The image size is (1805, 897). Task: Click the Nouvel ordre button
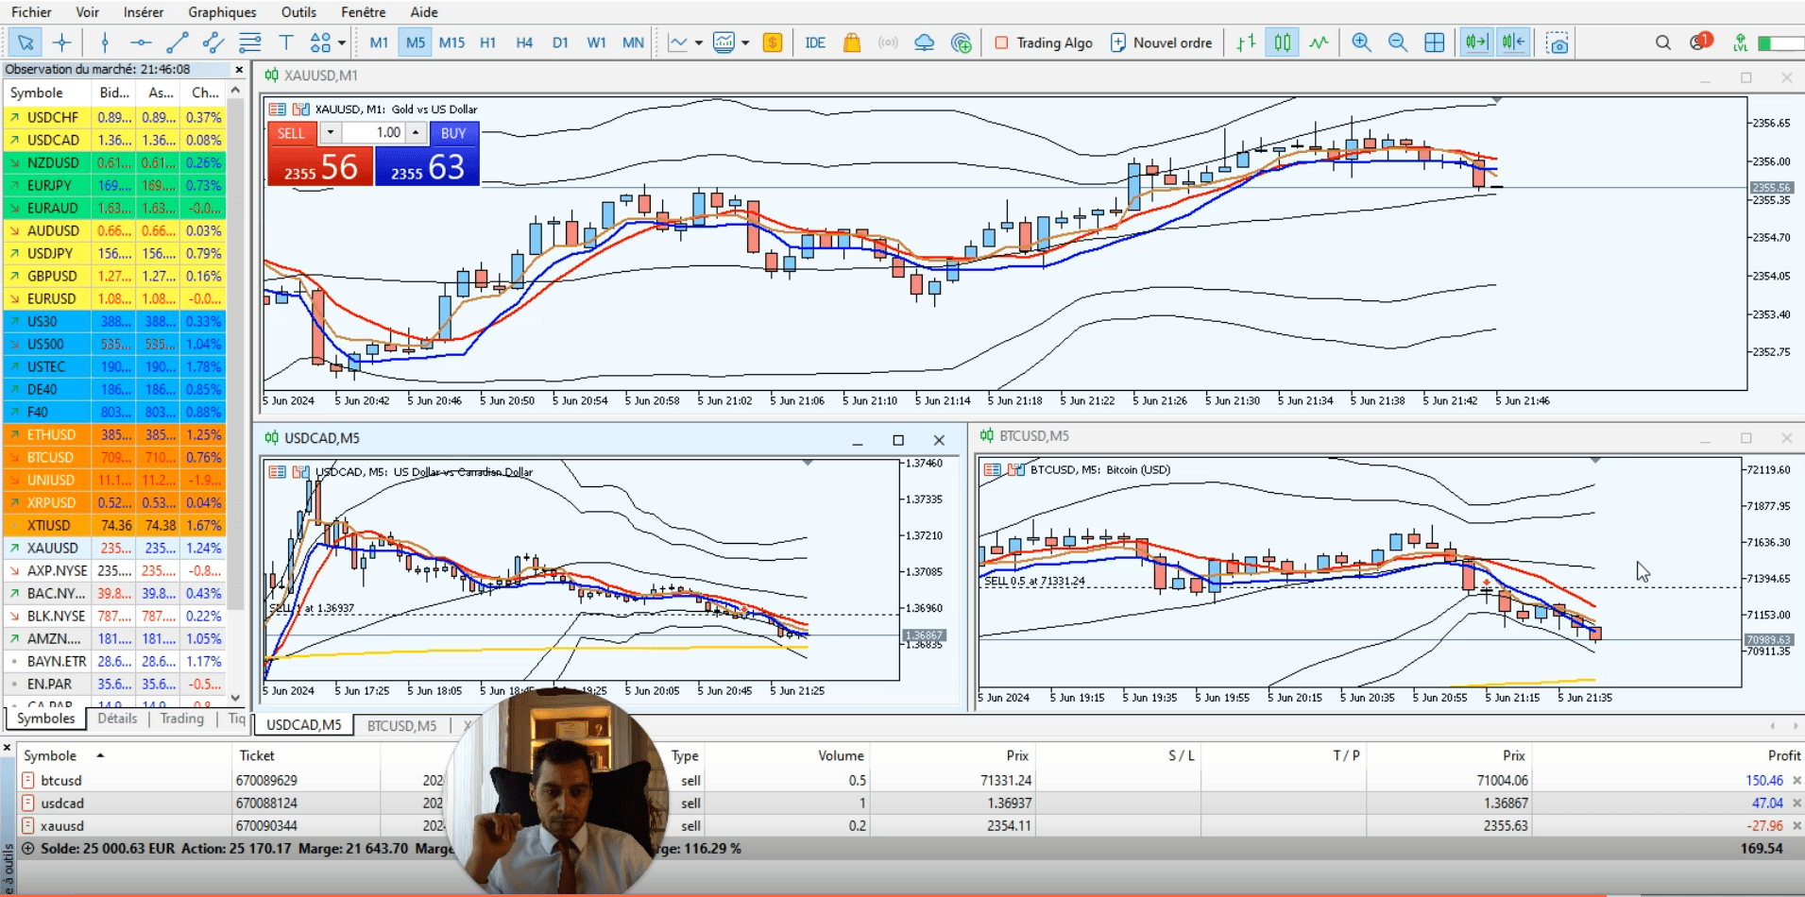click(x=1161, y=42)
